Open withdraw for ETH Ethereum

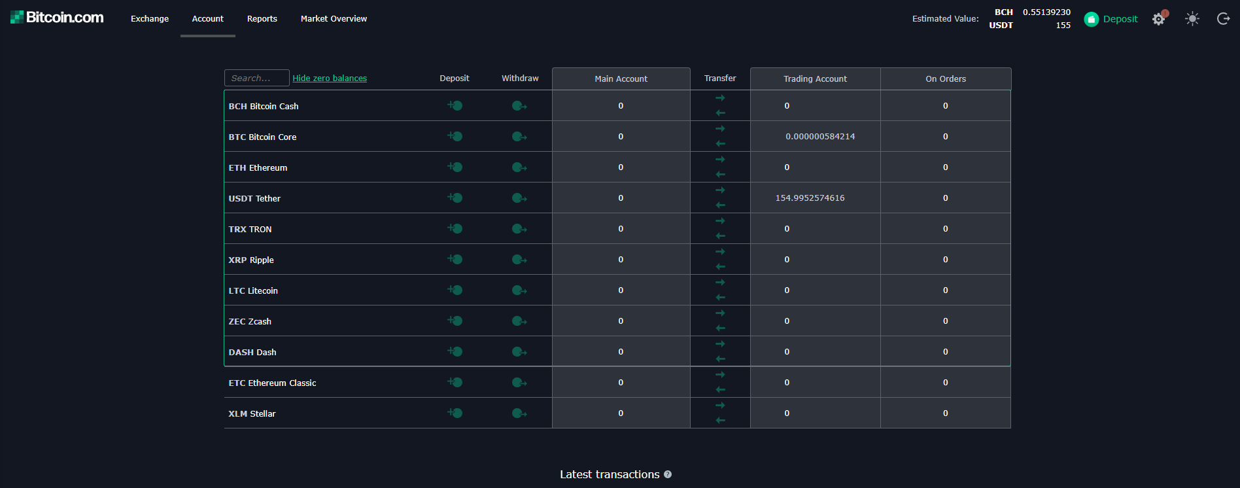tap(519, 167)
